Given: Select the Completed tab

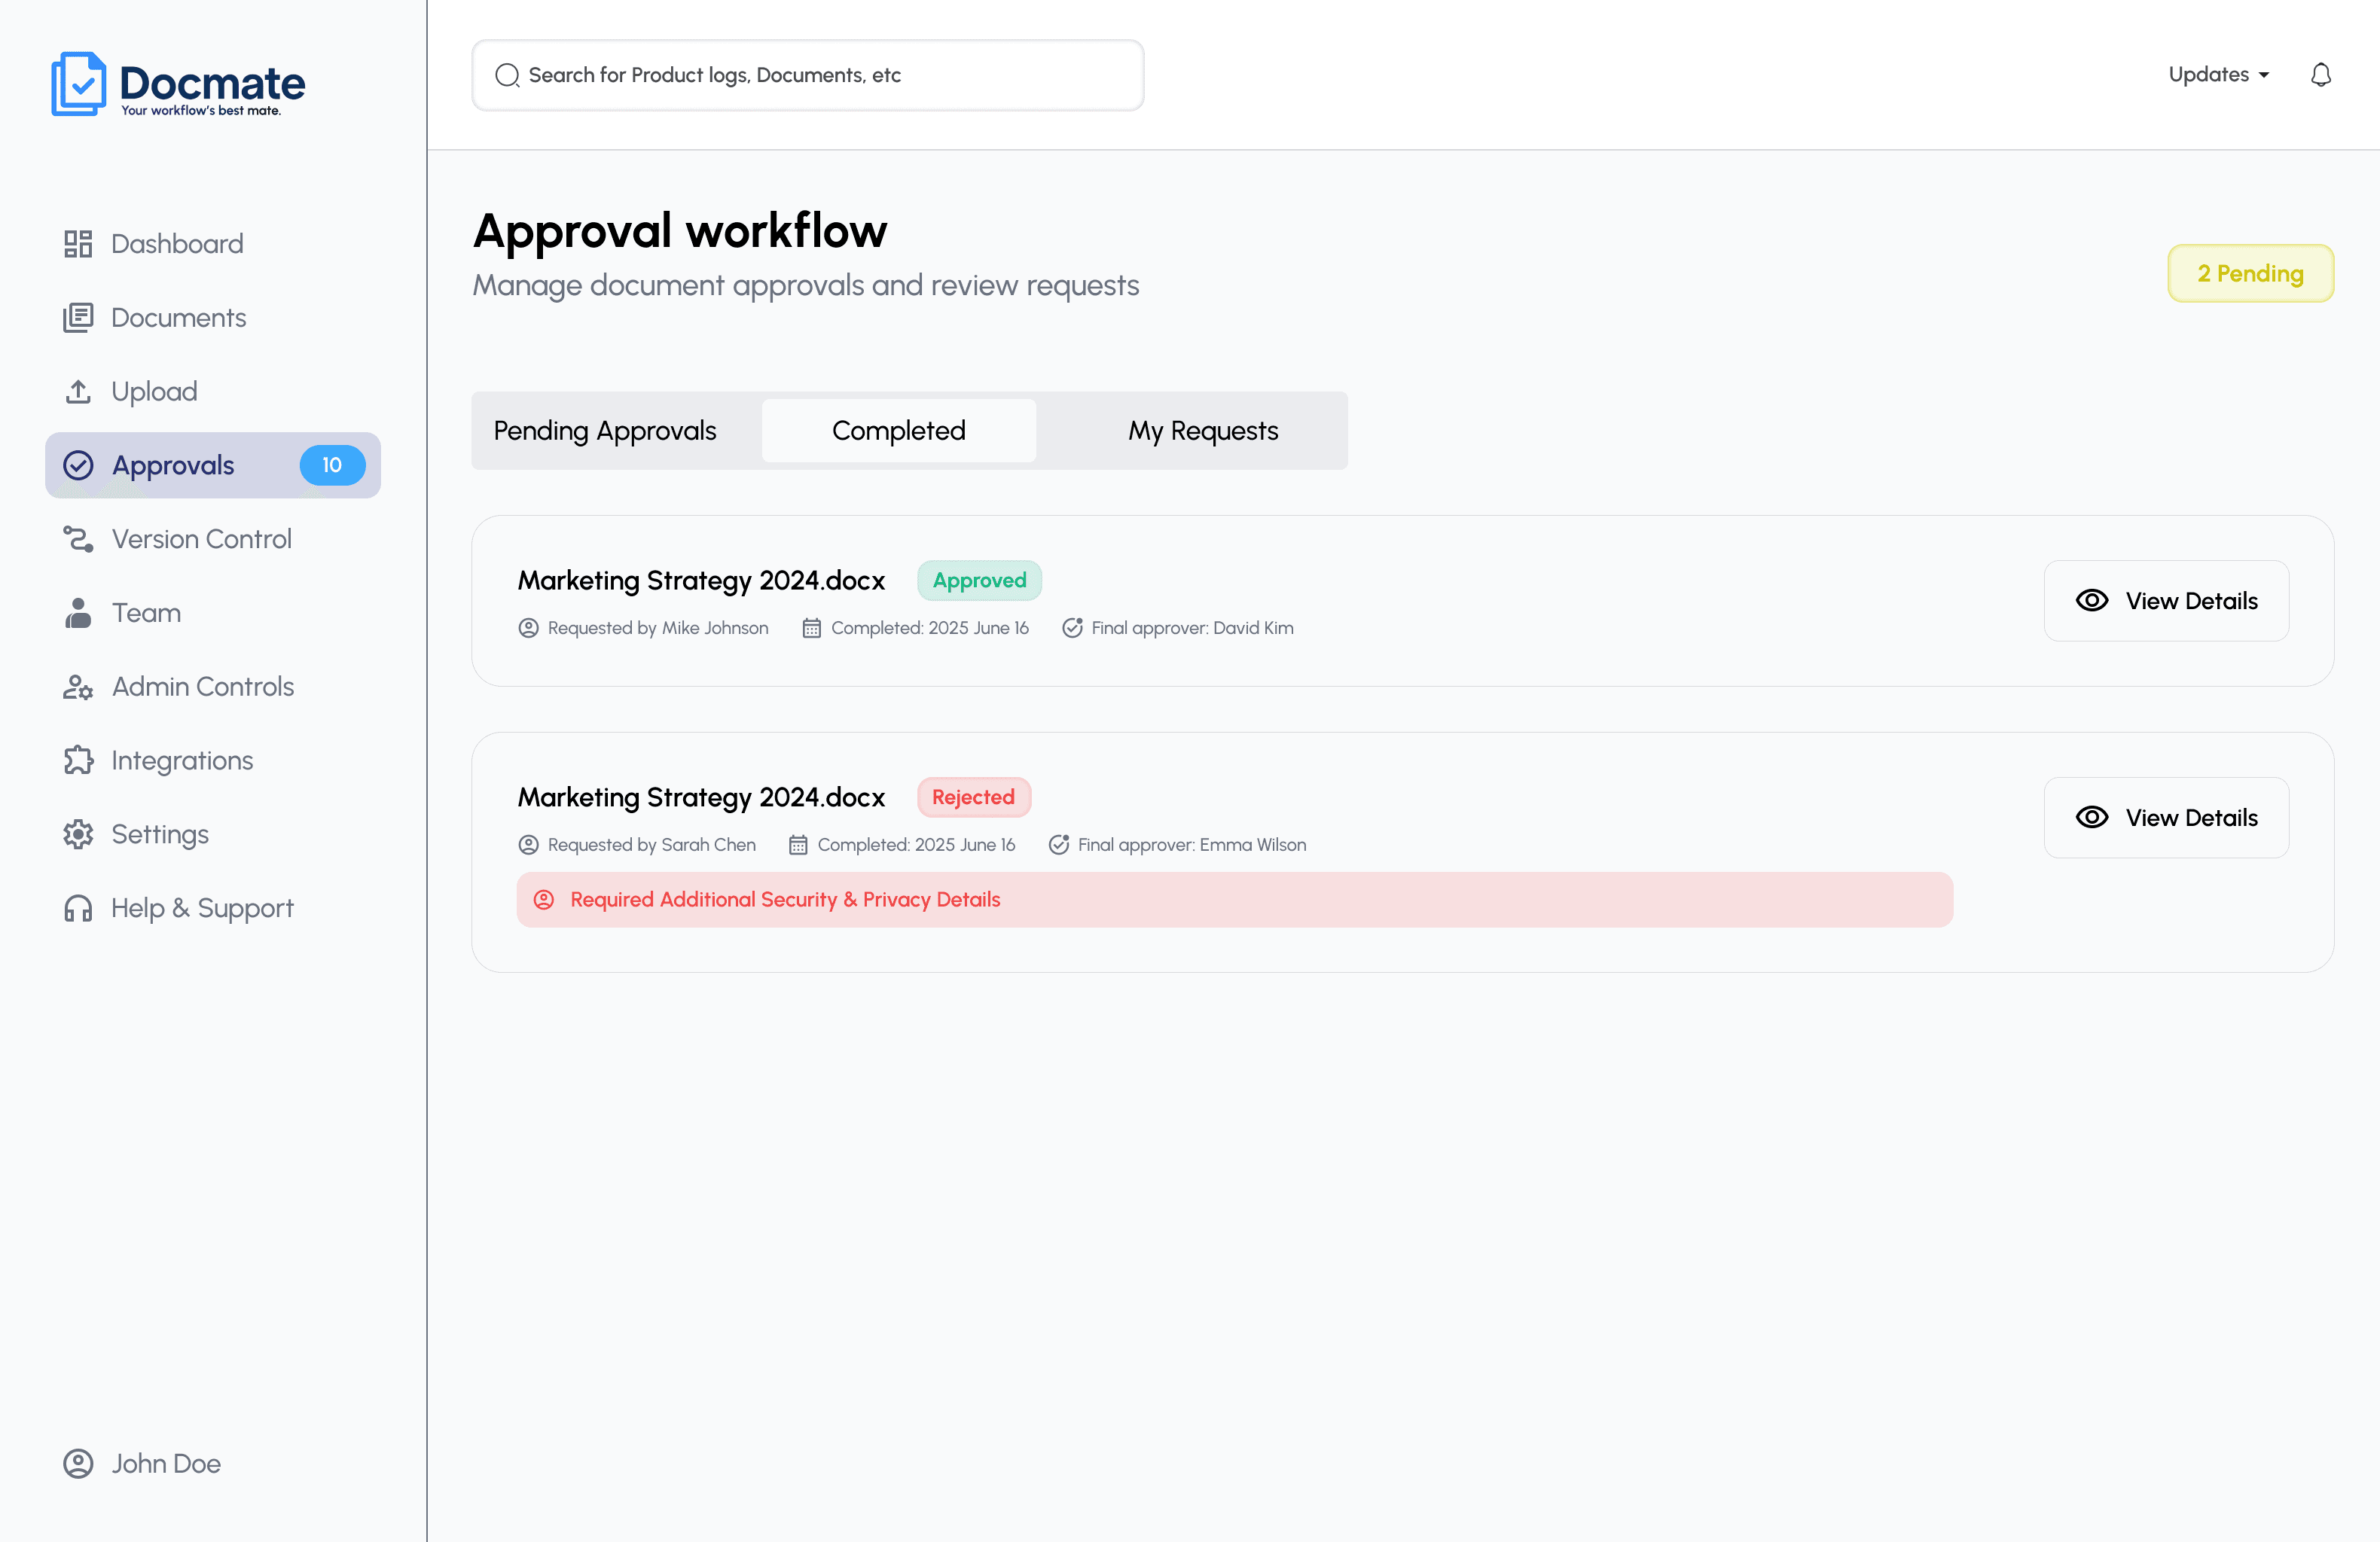Looking at the screenshot, I should pos(899,431).
